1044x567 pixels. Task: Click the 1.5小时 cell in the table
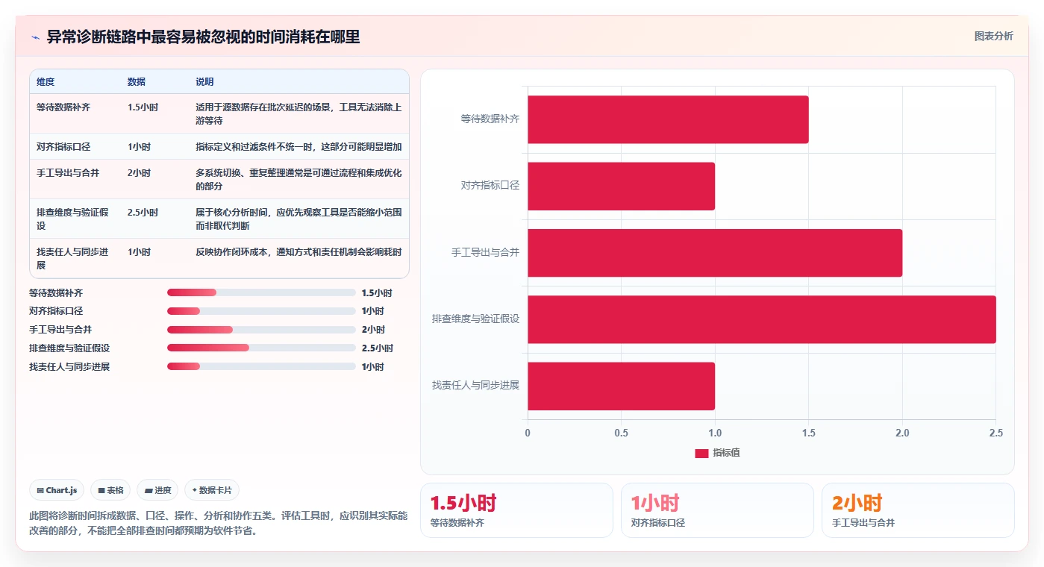[x=143, y=107]
